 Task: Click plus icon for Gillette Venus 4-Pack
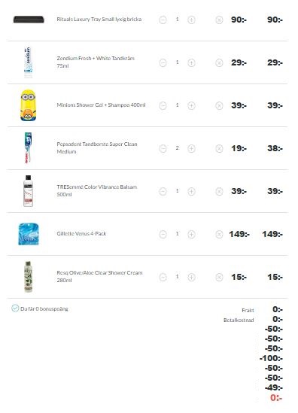(191, 235)
